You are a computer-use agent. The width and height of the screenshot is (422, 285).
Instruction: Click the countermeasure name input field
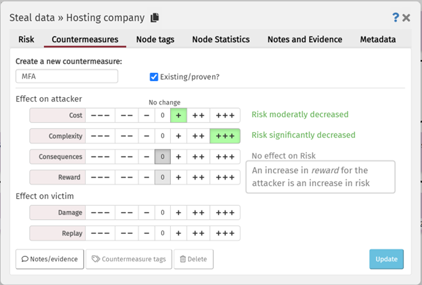pos(67,77)
